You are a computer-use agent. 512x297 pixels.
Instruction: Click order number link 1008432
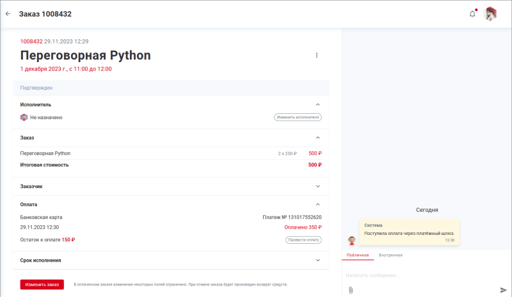31,41
